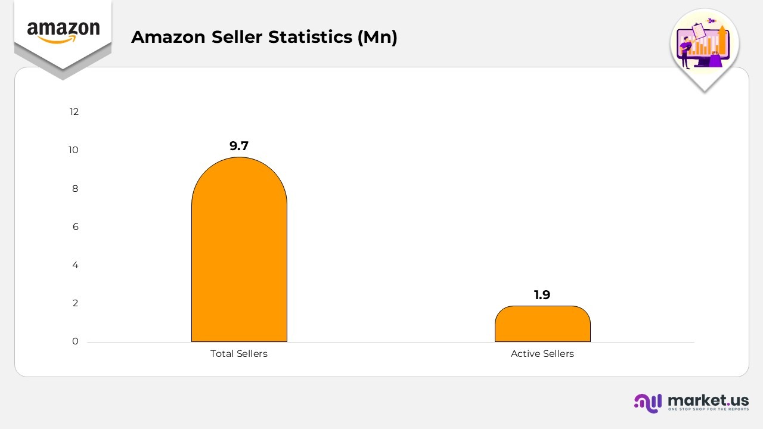Click the 'One Stop Shop for the Reports' tagline

(x=708, y=410)
